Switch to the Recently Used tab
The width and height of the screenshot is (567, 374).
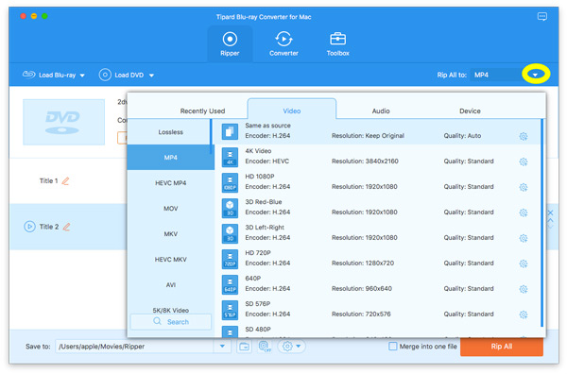click(x=202, y=110)
